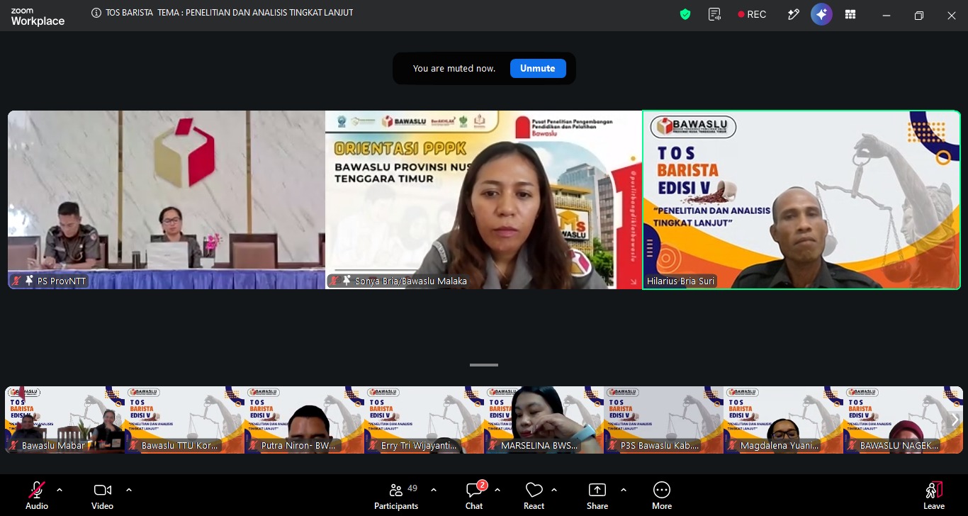Expand the Share options arrow
The height and width of the screenshot is (516, 968).
[x=624, y=490]
